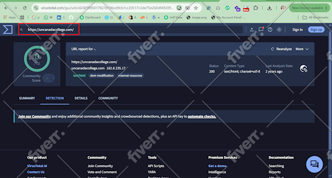Bookmark this page with the star icon
The width and height of the screenshot is (332, 178).
click(x=196, y=8)
